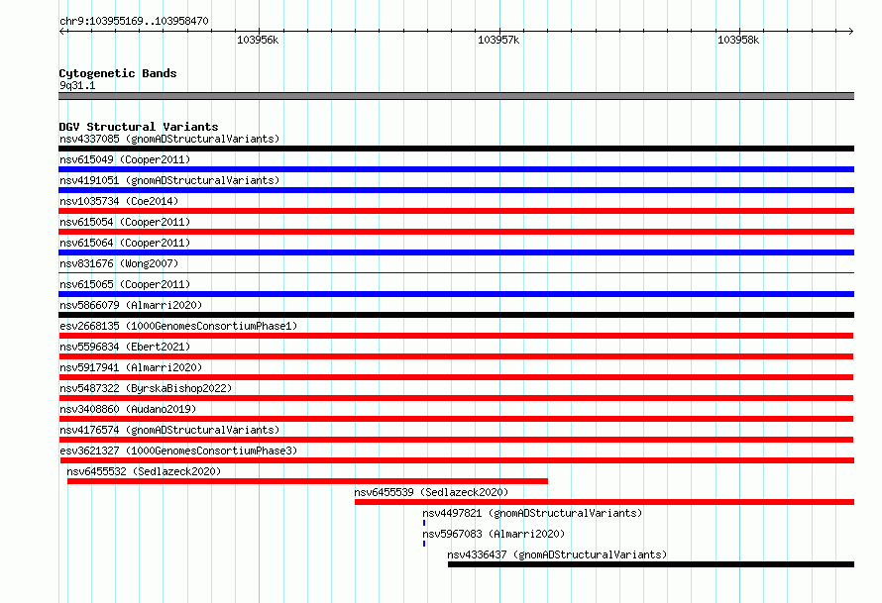
Task: Click the gray 9q31.1 cytogenetic band bar
Action: [456, 96]
